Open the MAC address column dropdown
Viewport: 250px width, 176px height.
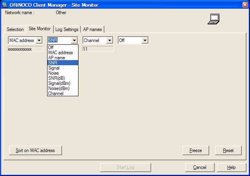click(38, 40)
